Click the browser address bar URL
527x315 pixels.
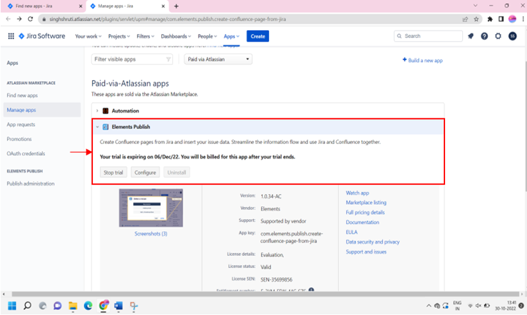167,19
